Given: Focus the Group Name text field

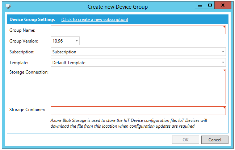Looking at the screenshot, I should click(138, 30).
